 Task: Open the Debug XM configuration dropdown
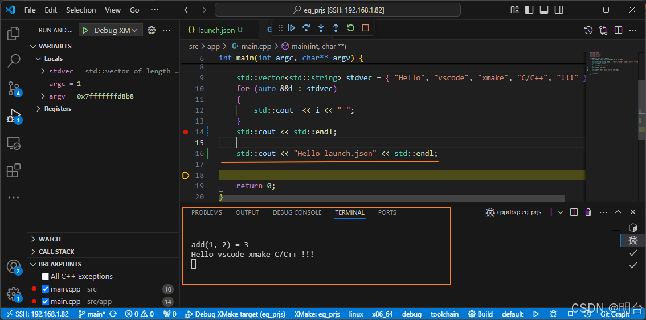click(117, 30)
